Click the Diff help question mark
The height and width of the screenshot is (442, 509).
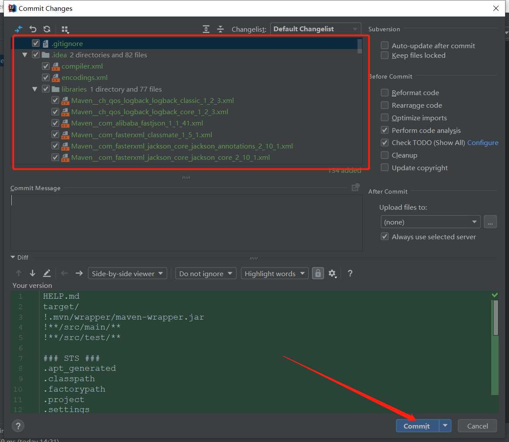pos(350,274)
